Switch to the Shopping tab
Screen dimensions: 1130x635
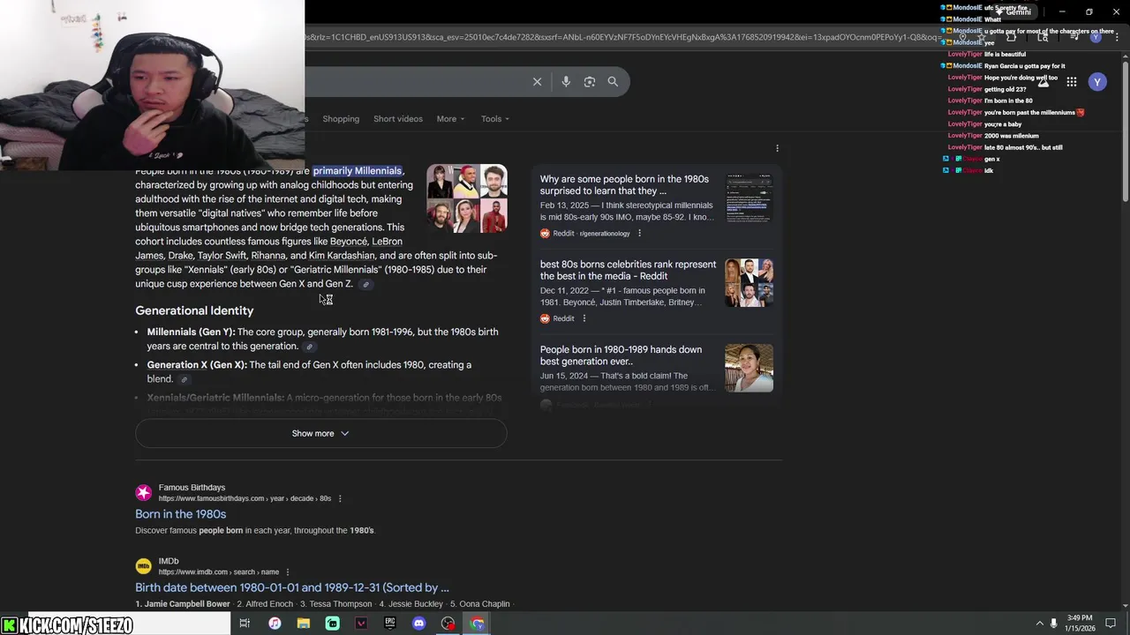[341, 119]
